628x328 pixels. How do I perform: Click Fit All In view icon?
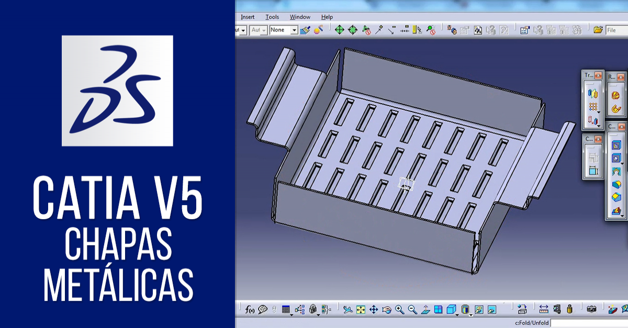tap(361, 309)
